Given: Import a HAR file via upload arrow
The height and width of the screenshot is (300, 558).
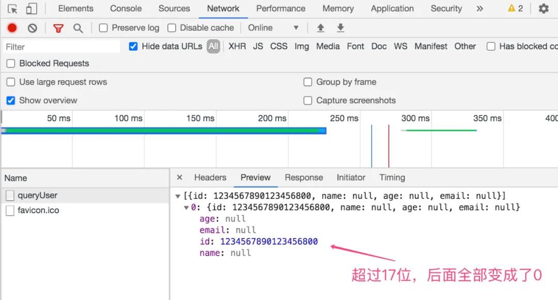Looking at the screenshot, I should pyautogui.click(x=320, y=27).
